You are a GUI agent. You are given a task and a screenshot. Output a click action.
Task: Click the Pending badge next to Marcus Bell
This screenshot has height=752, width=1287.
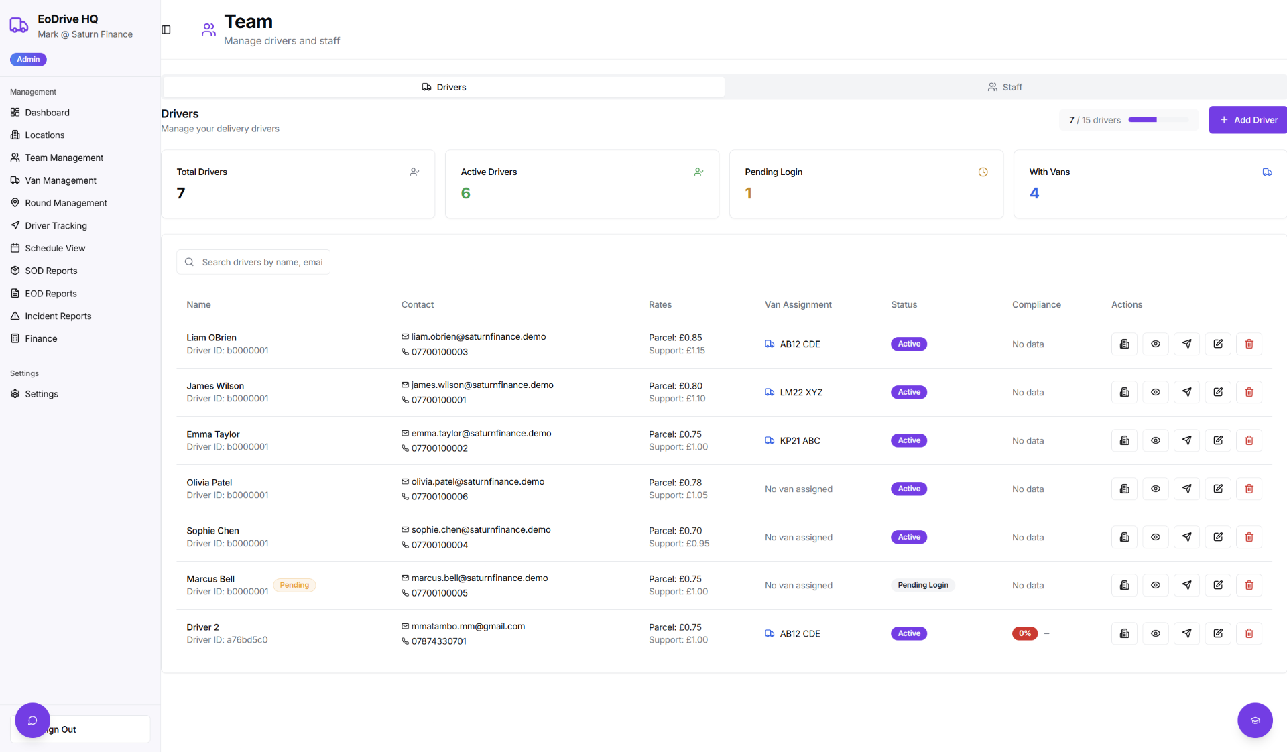[x=294, y=585]
